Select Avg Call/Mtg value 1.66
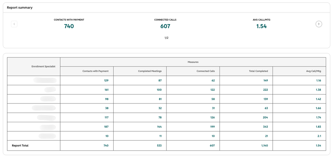 (319, 108)
